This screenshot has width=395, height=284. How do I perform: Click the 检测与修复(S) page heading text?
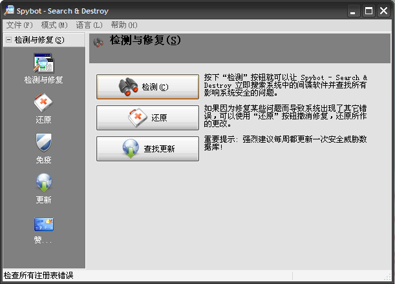145,40
